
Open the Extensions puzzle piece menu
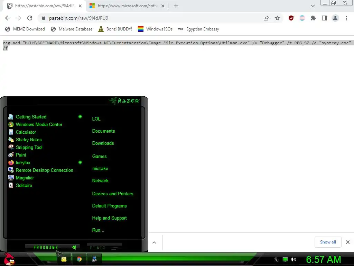pyautogui.click(x=313, y=18)
